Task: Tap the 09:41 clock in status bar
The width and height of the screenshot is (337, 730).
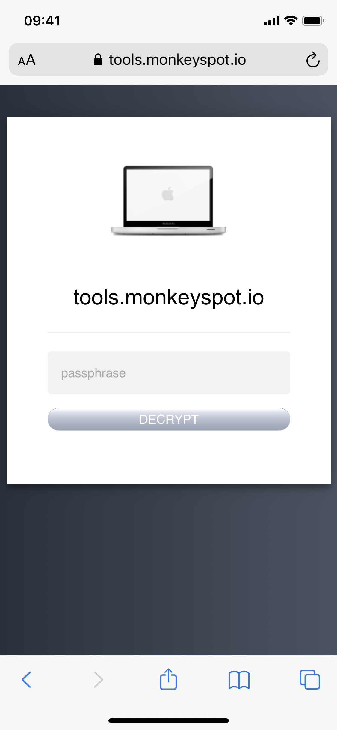Action: [42, 21]
